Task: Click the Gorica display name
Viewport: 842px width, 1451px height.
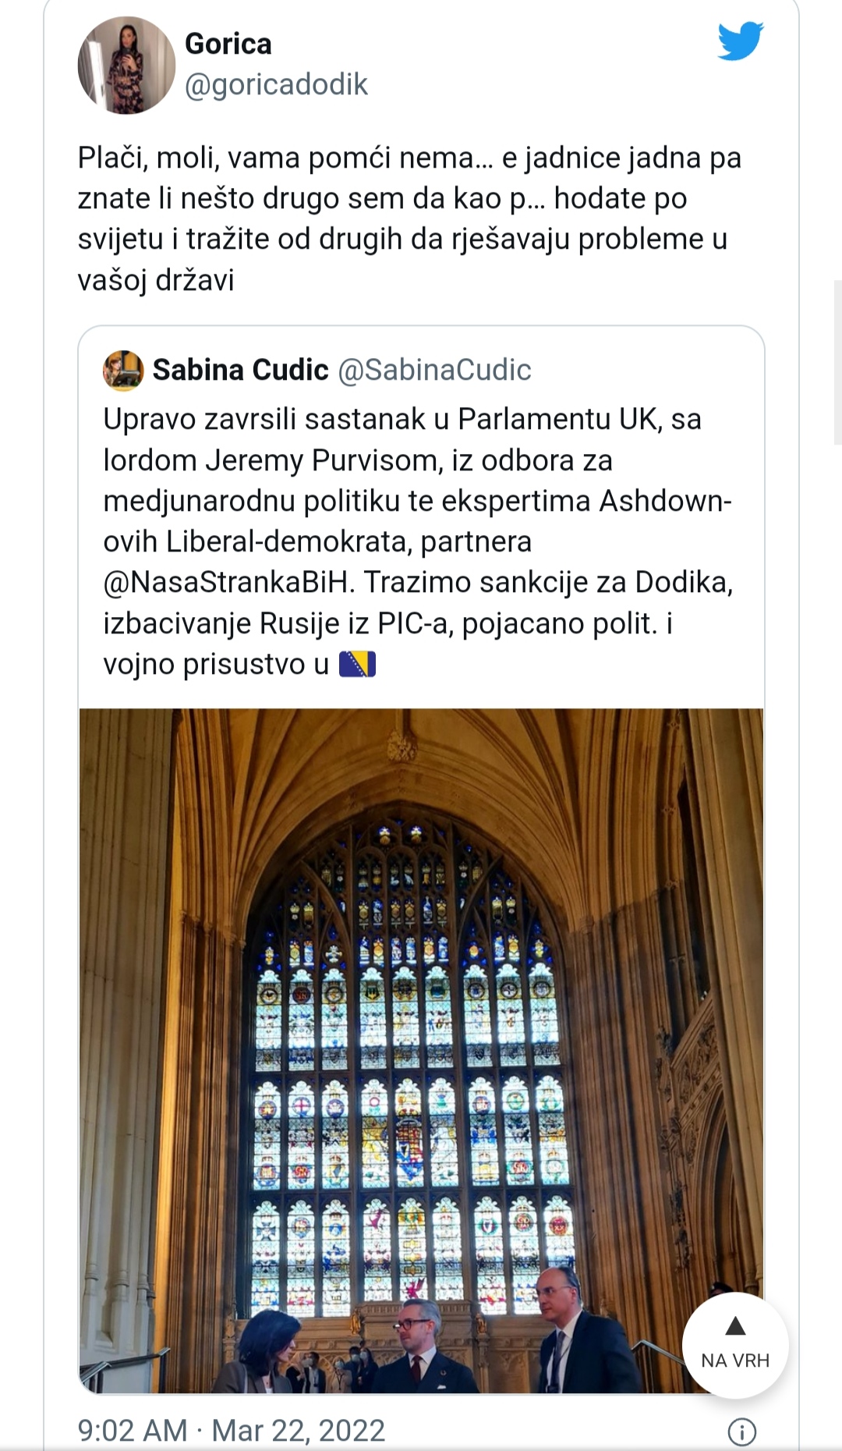Action: coord(228,44)
